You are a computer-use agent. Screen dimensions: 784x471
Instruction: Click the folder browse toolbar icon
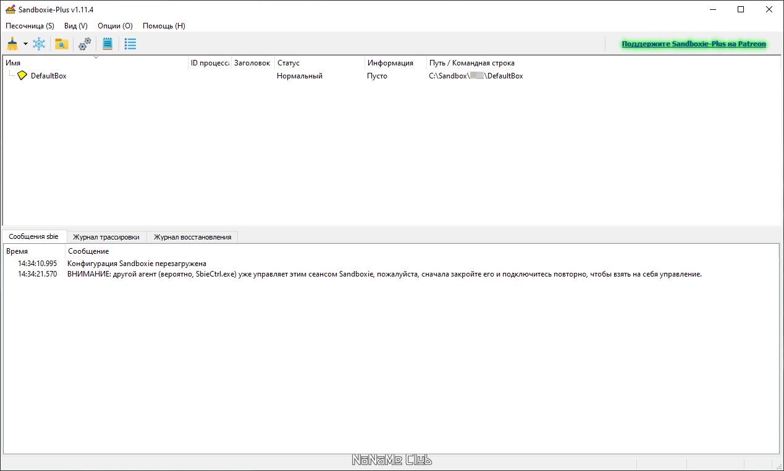pos(61,44)
